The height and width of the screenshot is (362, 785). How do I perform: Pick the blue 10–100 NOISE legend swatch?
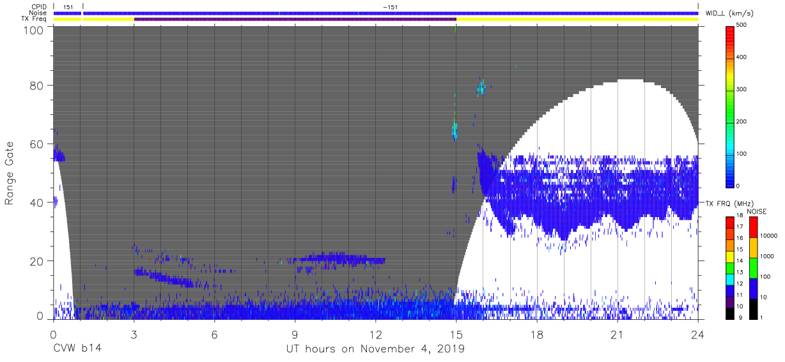(x=753, y=288)
